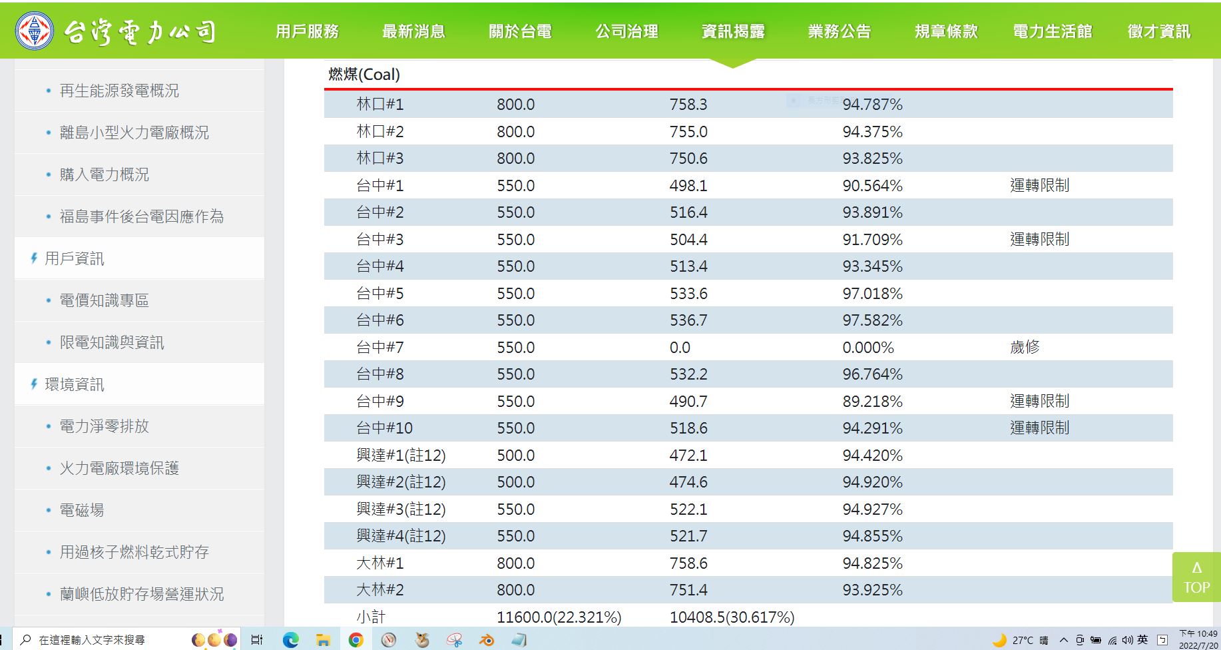Open the 最新消息 menu
Image resolution: width=1221 pixels, height=650 pixels.
[413, 31]
